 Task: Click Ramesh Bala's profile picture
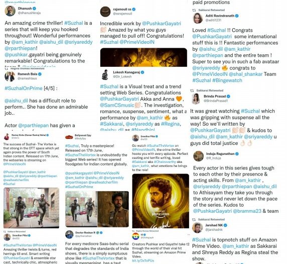[10, 76]
